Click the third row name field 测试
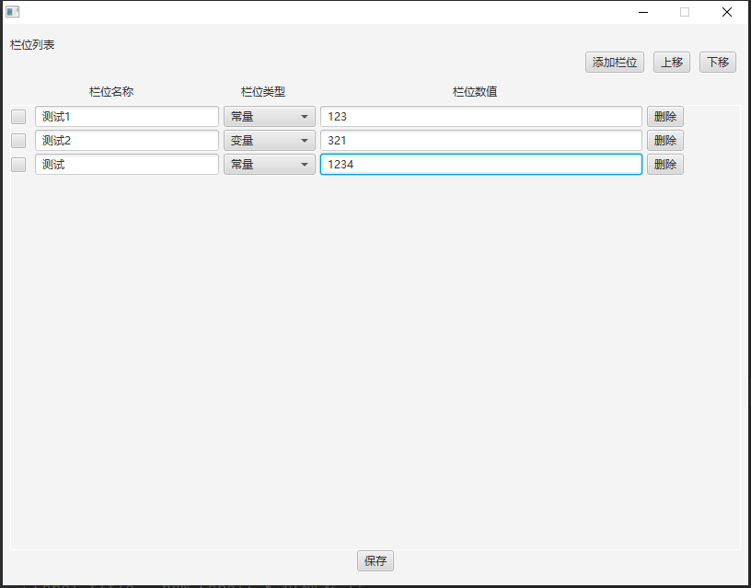 pyautogui.click(x=127, y=165)
